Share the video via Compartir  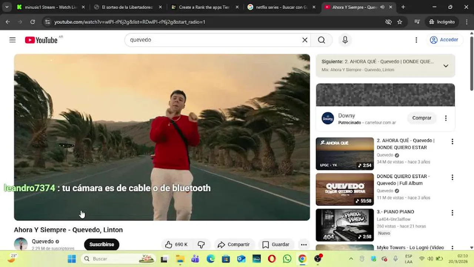coord(234,244)
